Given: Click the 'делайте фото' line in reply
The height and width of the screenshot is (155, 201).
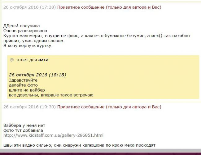Looking at the screenshot, I should click(x=23, y=85).
